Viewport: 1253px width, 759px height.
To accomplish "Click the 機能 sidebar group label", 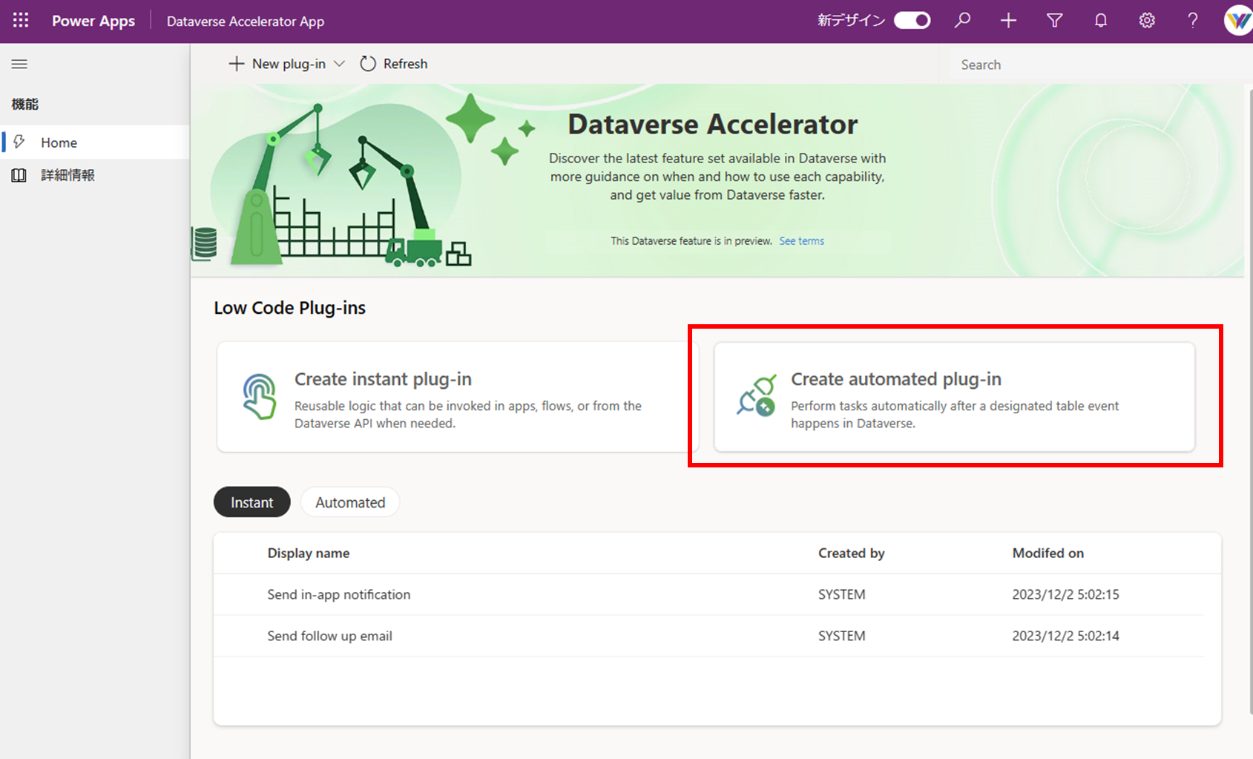I will [x=25, y=105].
